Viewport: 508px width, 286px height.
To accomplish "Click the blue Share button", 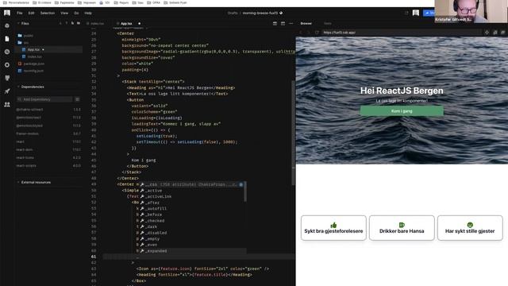I will (429, 13).
